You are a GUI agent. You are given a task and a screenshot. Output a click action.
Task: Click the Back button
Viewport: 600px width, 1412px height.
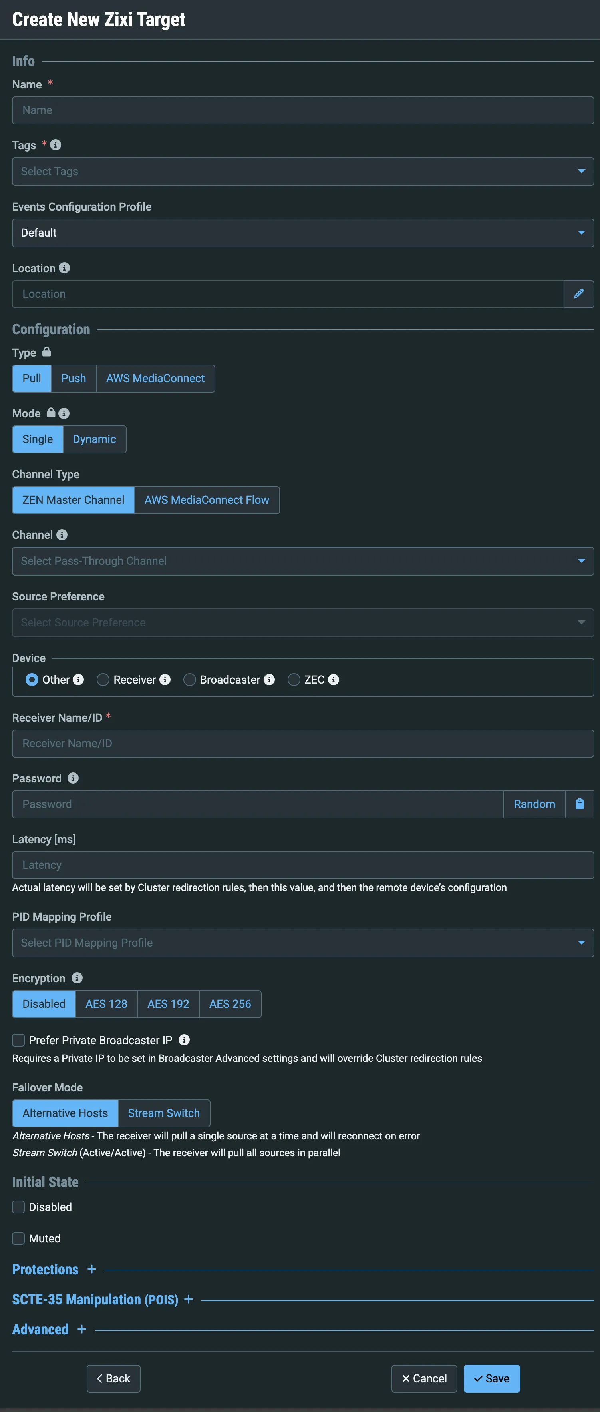pyautogui.click(x=113, y=1378)
